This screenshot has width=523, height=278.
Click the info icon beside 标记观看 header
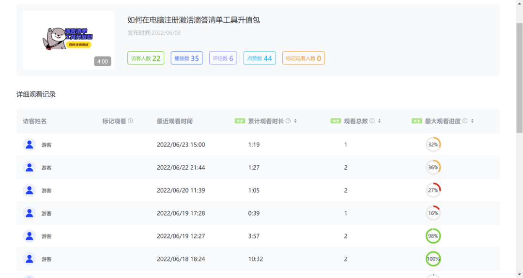(x=130, y=121)
